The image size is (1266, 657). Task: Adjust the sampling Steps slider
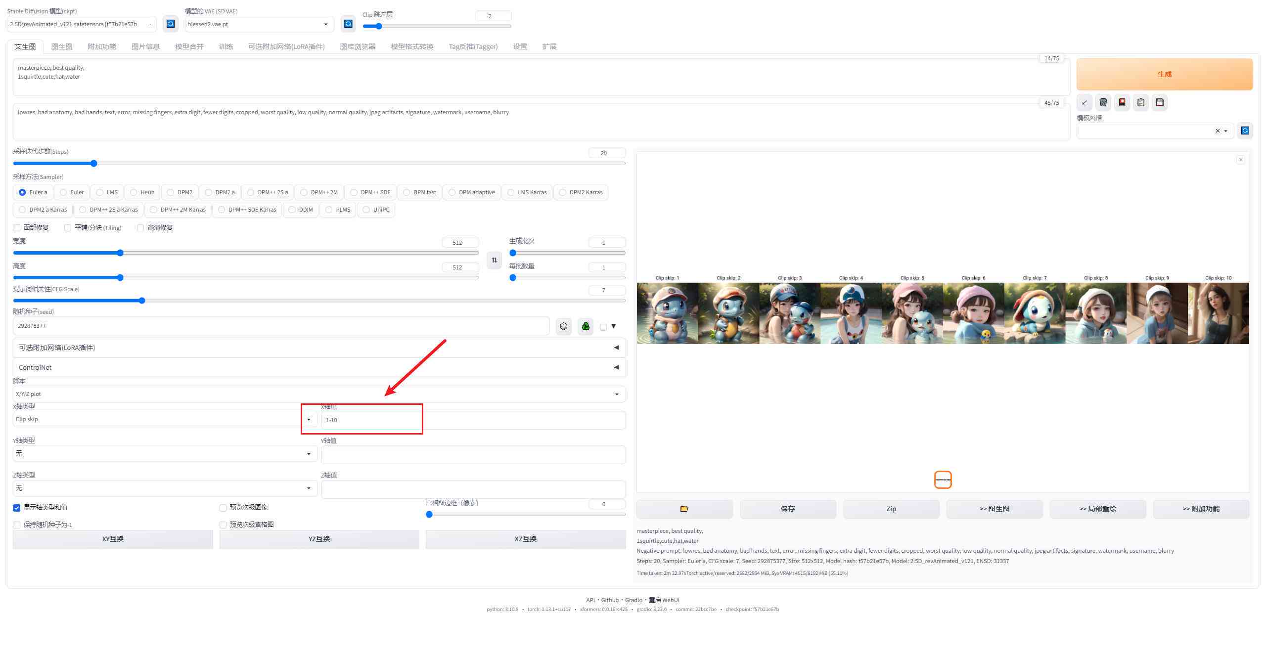coord(319,163)
